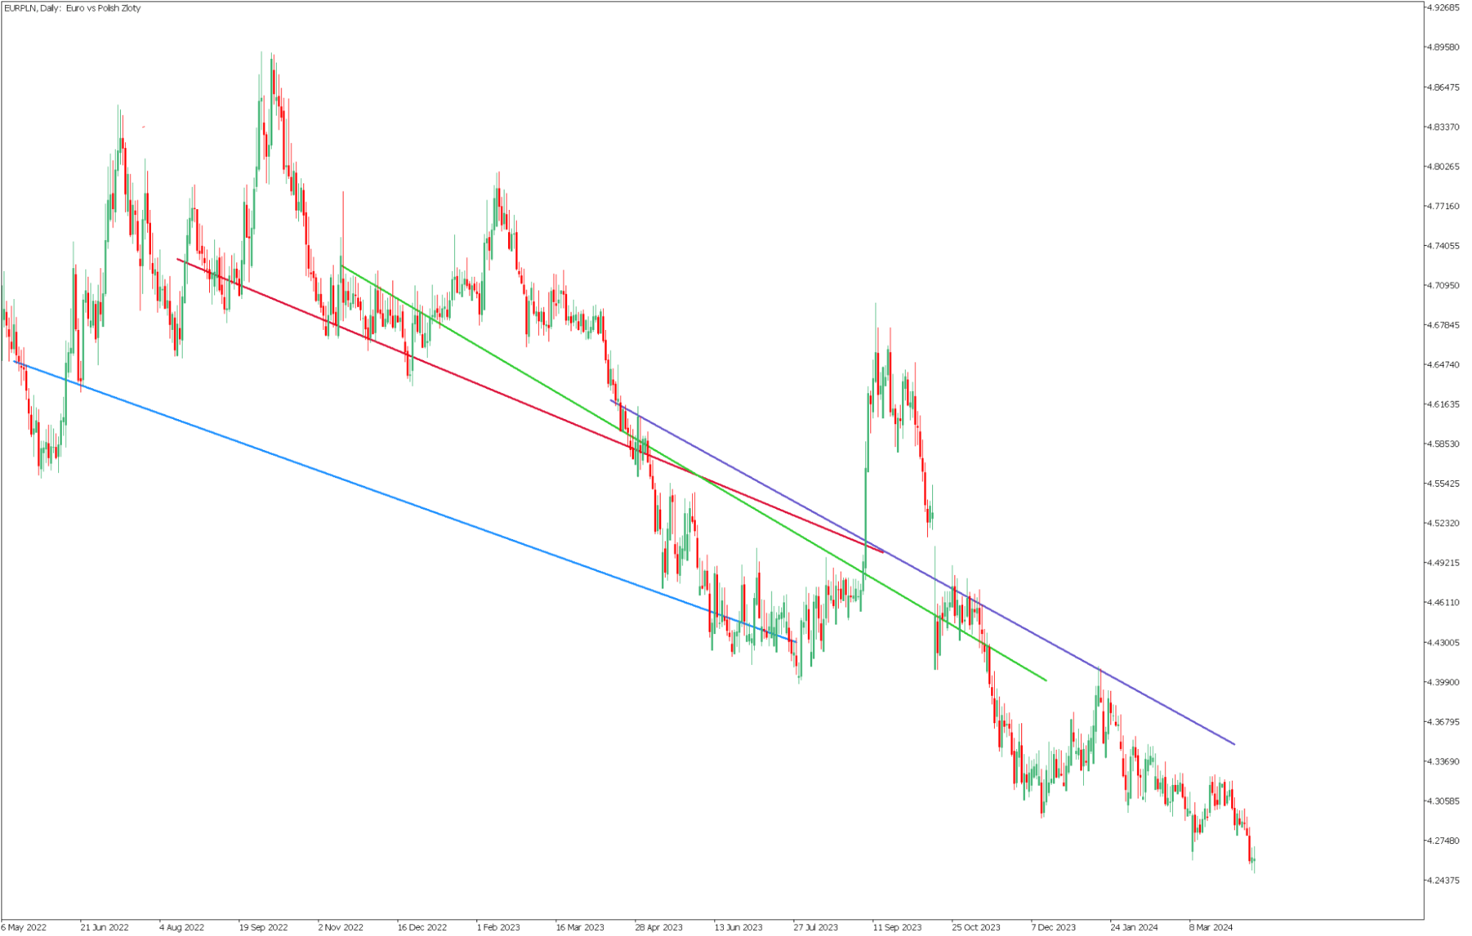Click the 4.30585 price label
Screen dimensions: 1472x936
pyautogui.click(x=1443, y=801)
